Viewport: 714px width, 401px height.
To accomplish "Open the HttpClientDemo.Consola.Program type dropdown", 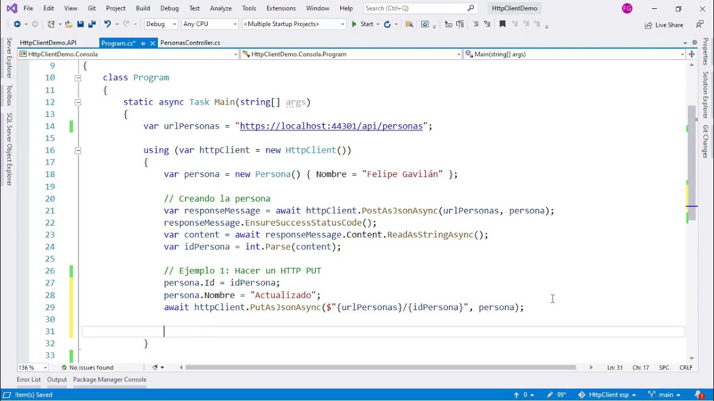I will 351,54.
